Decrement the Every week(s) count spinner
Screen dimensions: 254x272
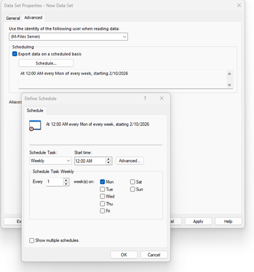click(x=66, y=184)
